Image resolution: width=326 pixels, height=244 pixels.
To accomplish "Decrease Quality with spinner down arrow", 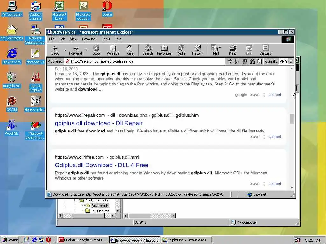I will click(291, 63).
